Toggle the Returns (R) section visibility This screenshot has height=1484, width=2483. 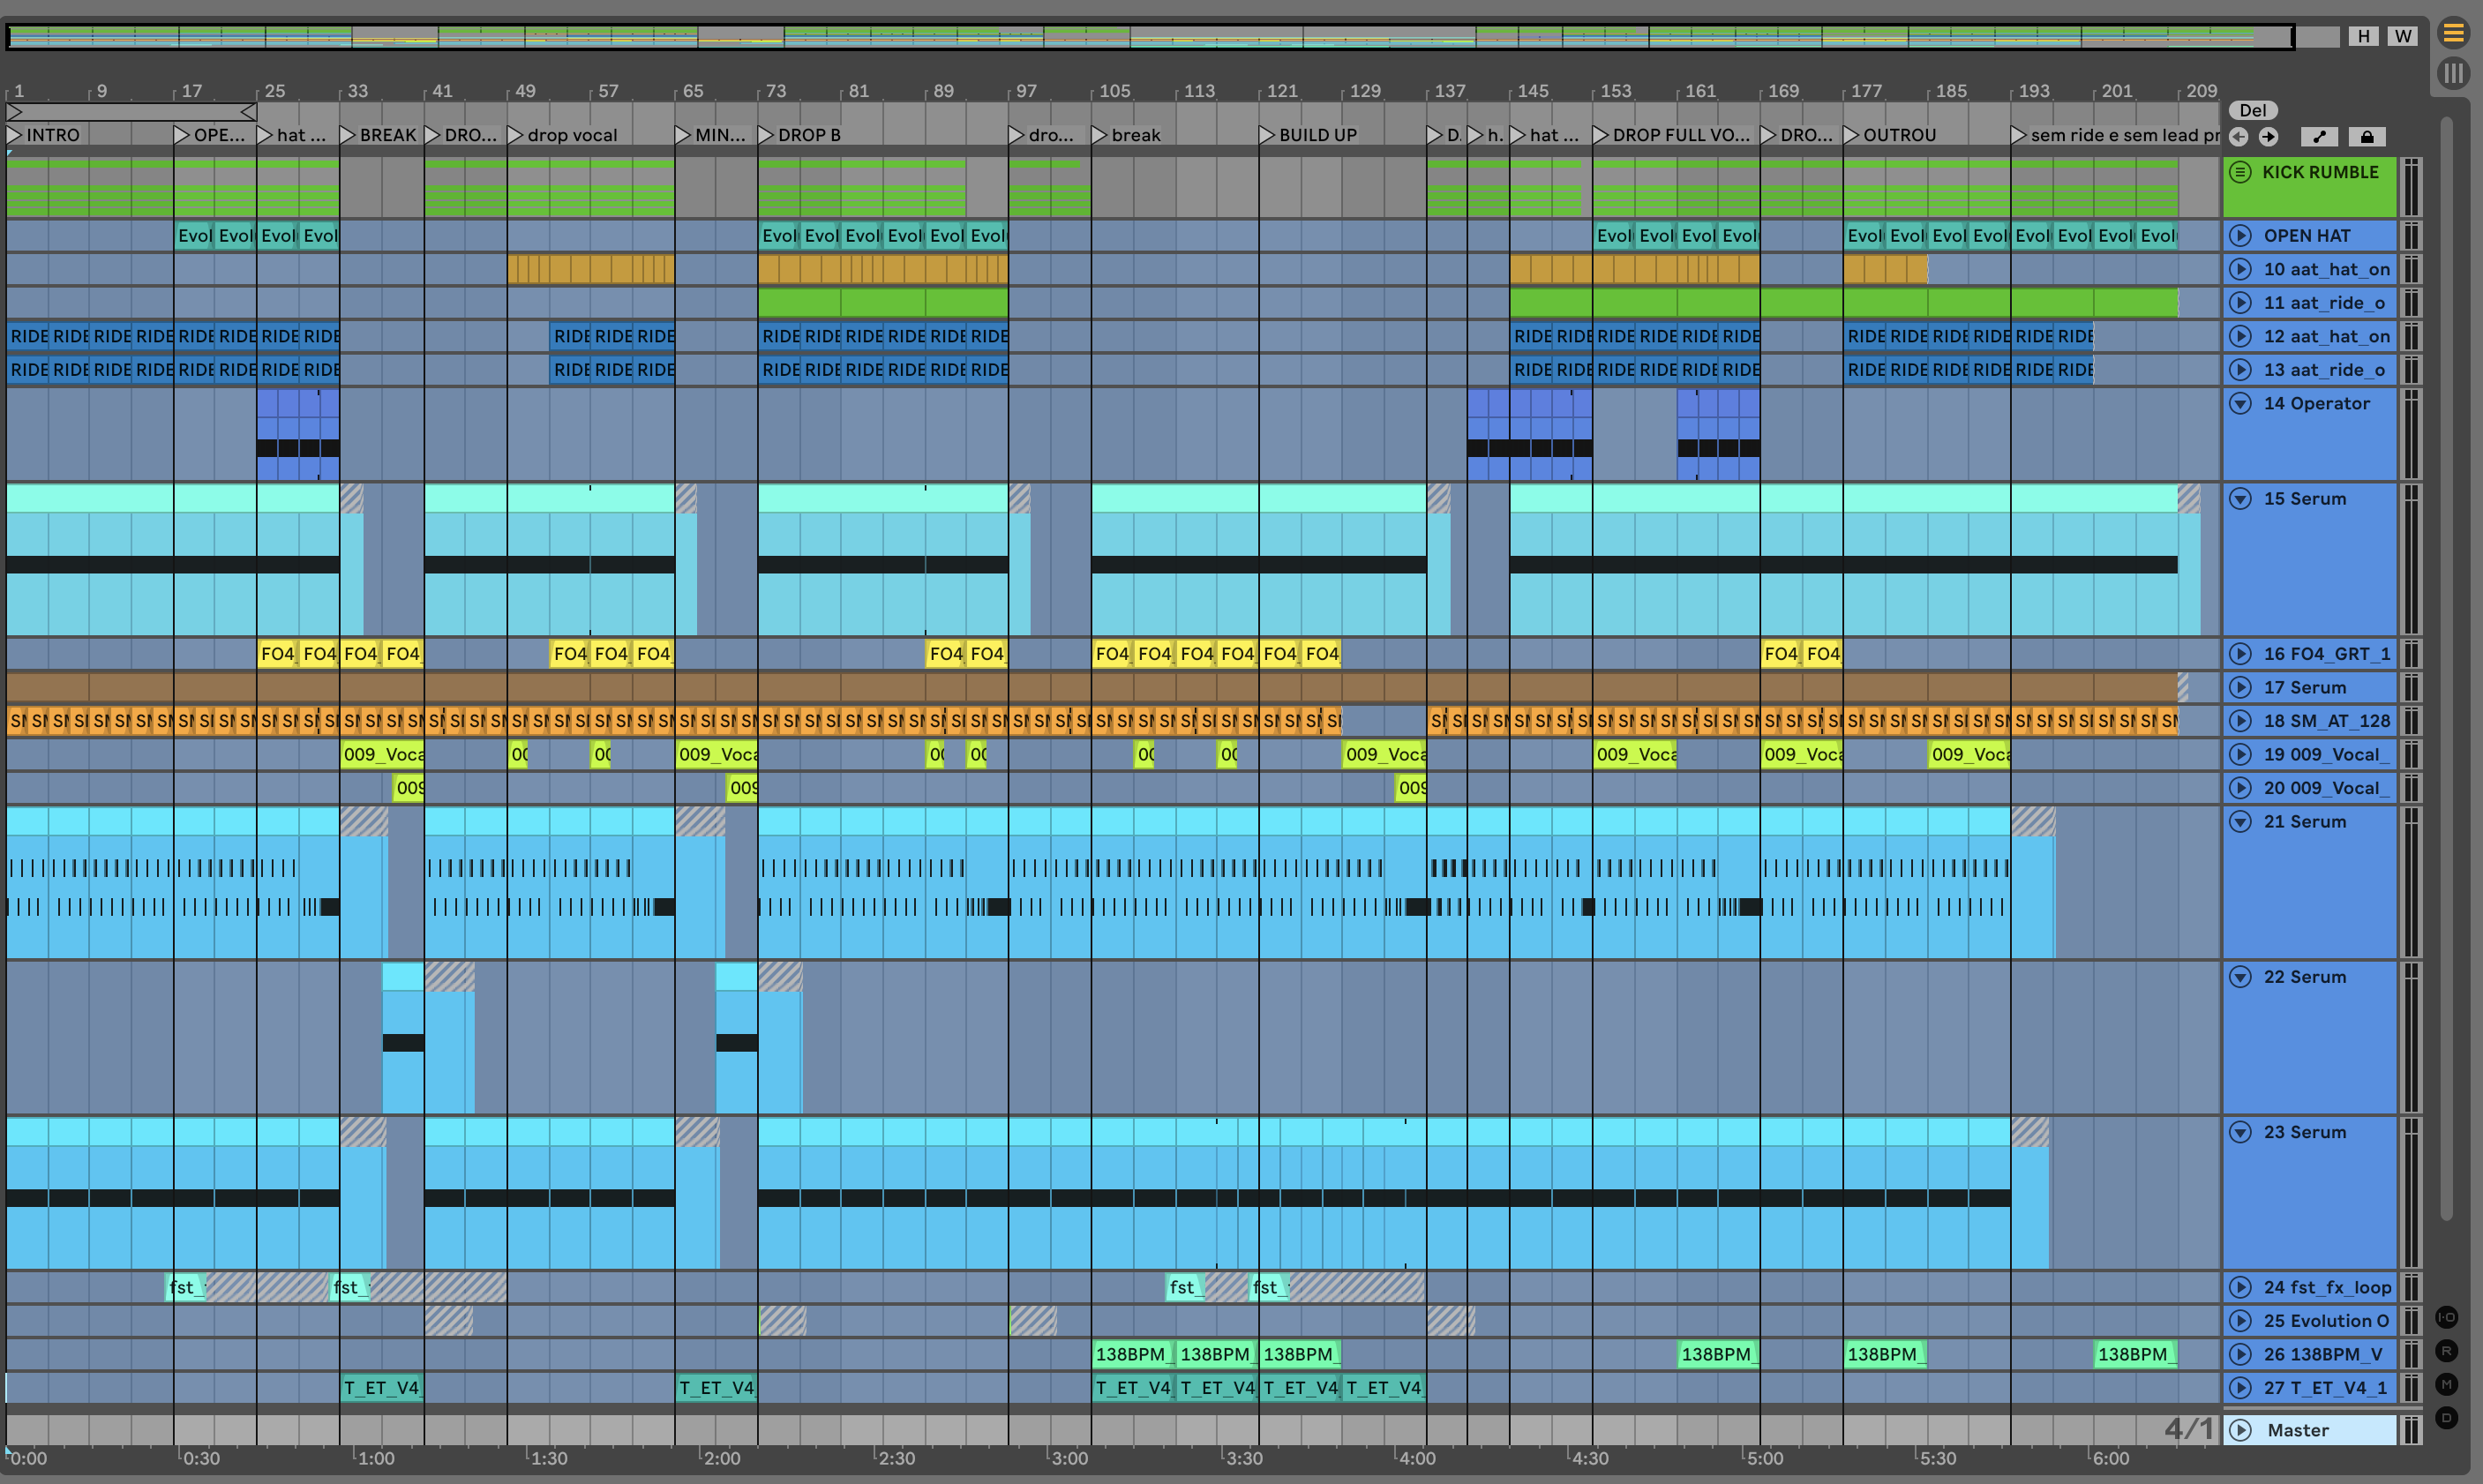coord(2447,1351)
